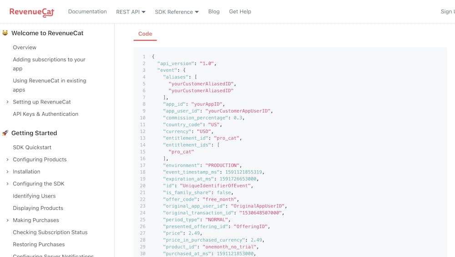Expand the Installation section chevron
The height and width of the screenshot is (257, 455).
(8, 172)
